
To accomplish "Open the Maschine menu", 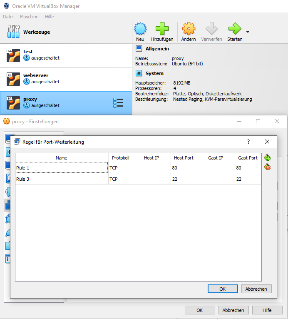I will coord(29,17).
